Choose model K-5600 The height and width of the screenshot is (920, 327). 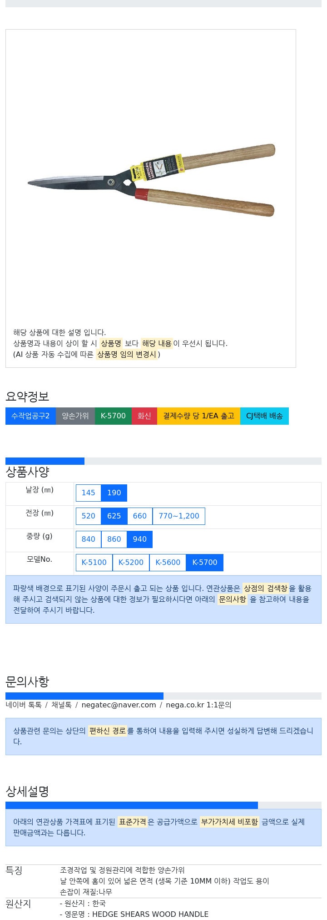pyautogui.click(x=168, y=563)
